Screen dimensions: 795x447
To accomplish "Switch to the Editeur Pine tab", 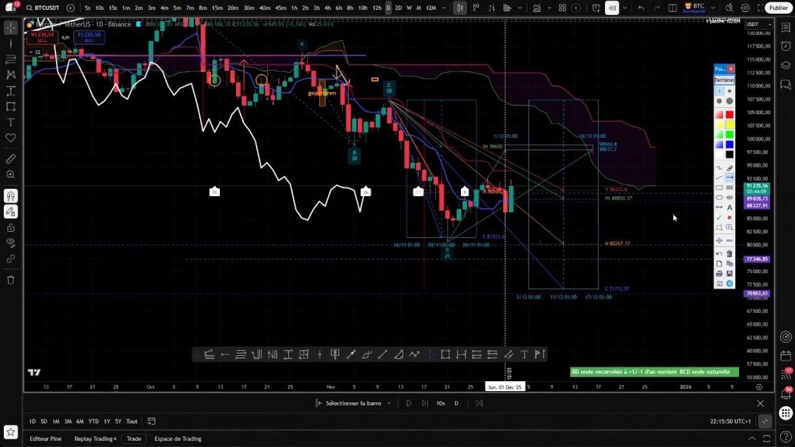I will (45, 439).
